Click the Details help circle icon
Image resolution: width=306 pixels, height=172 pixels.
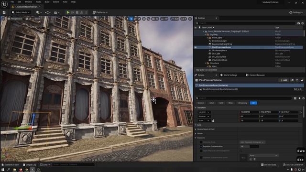coord(297,80)
